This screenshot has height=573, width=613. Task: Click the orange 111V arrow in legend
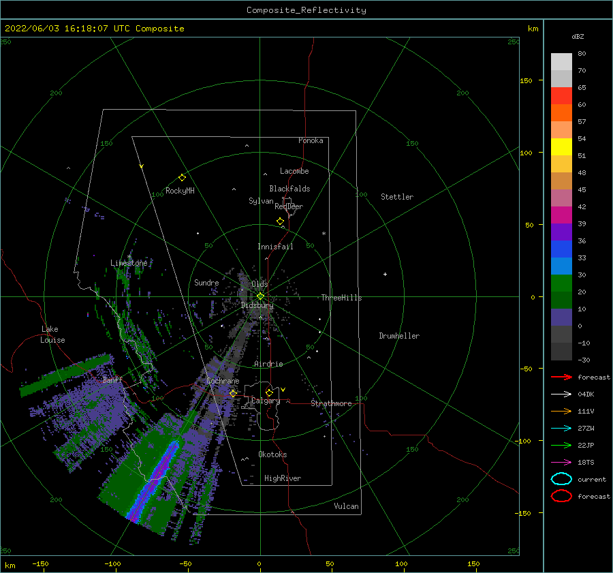[x=561, y=411]
